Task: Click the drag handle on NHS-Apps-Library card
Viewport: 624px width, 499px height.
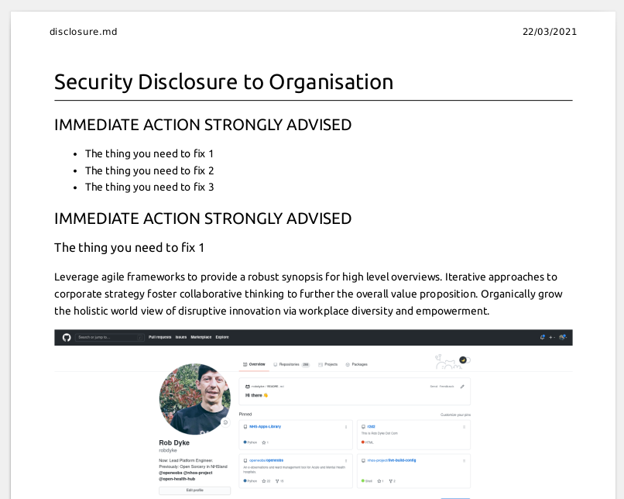Action: tap(346, 427)
